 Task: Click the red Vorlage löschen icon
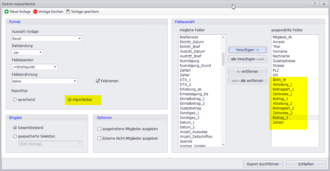point(36,12)
